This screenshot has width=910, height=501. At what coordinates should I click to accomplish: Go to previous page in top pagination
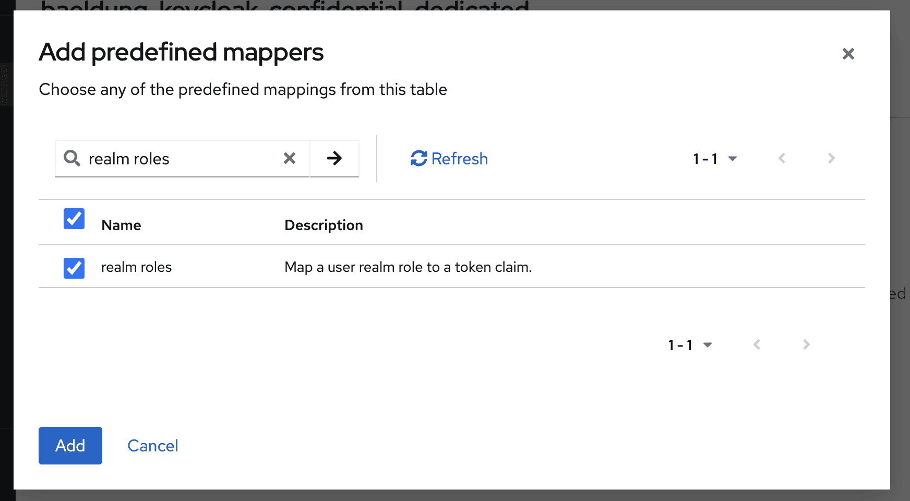pos(782,158)
